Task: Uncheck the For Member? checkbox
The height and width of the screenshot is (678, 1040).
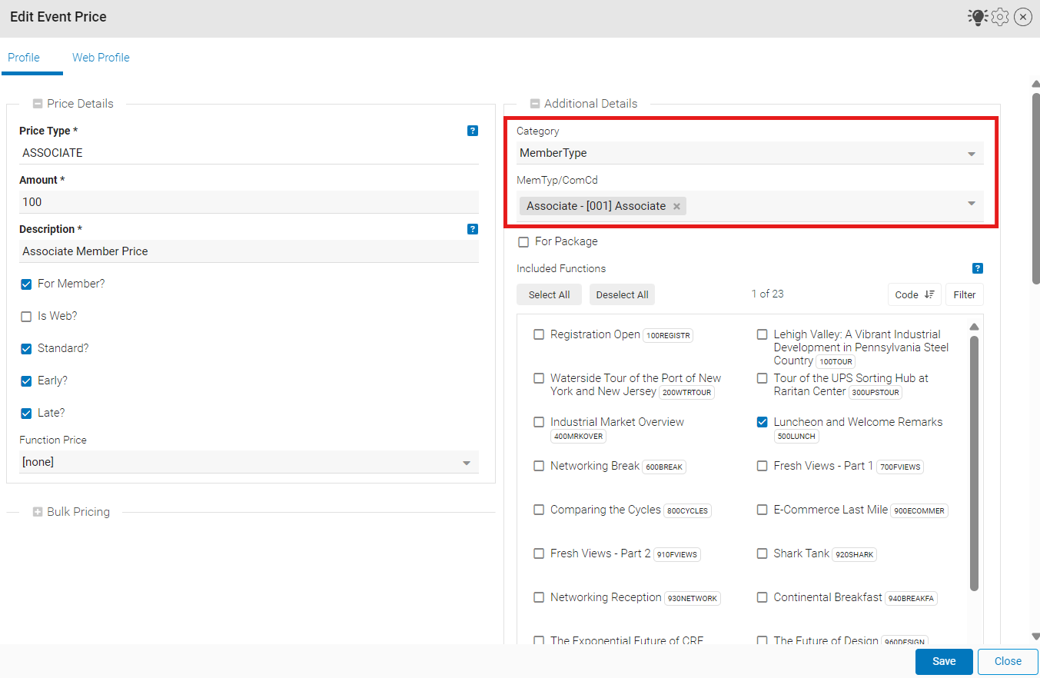Action: (26, 284)
